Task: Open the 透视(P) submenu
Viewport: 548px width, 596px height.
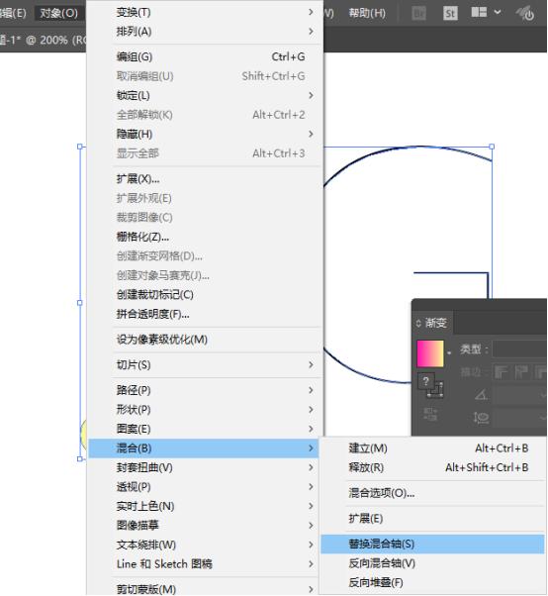Action: click(206, 487)
